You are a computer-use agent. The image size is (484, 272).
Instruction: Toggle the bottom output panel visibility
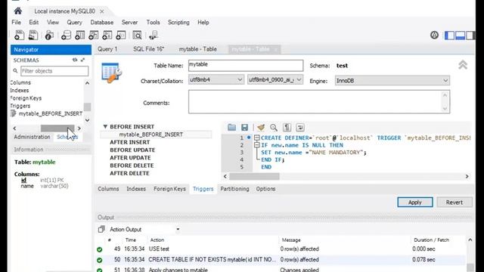[x=460, y=36]
